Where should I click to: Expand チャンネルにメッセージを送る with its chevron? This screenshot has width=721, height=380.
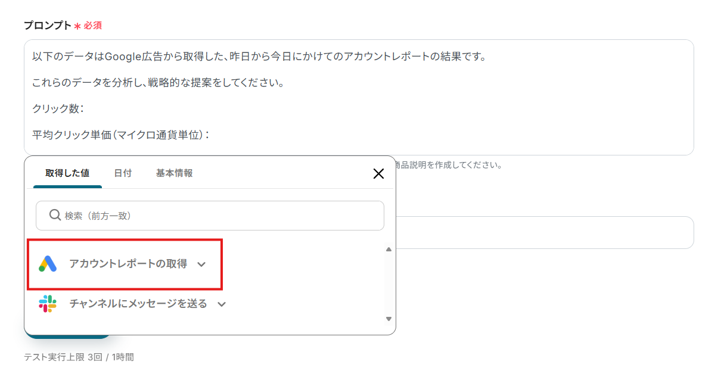(x=222, y=304)
